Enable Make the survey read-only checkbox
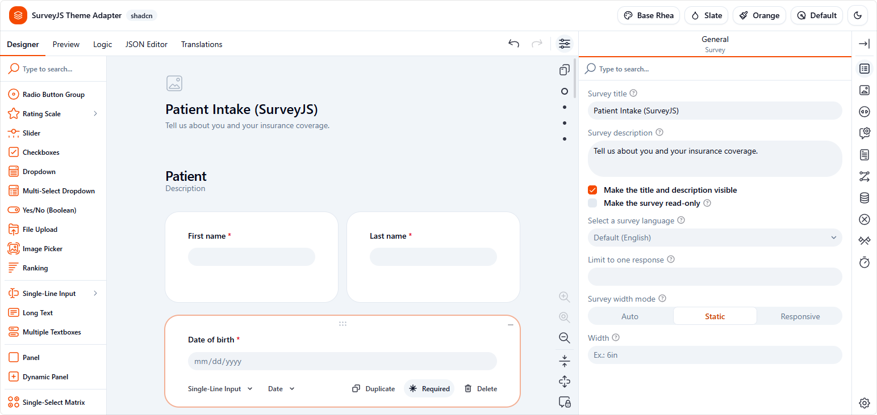Image resolution: width=877 pixels, height=415 pixels. point(592,203)
